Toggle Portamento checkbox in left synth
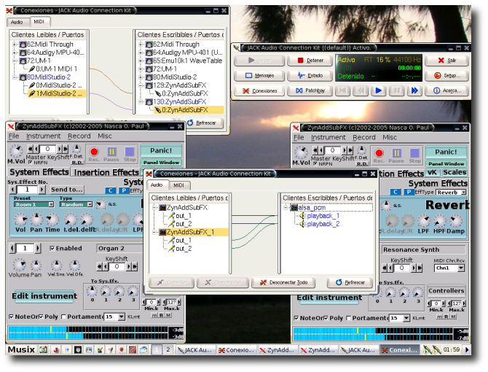488x372 pixels. pyautogui.click(x=64, y=317)
